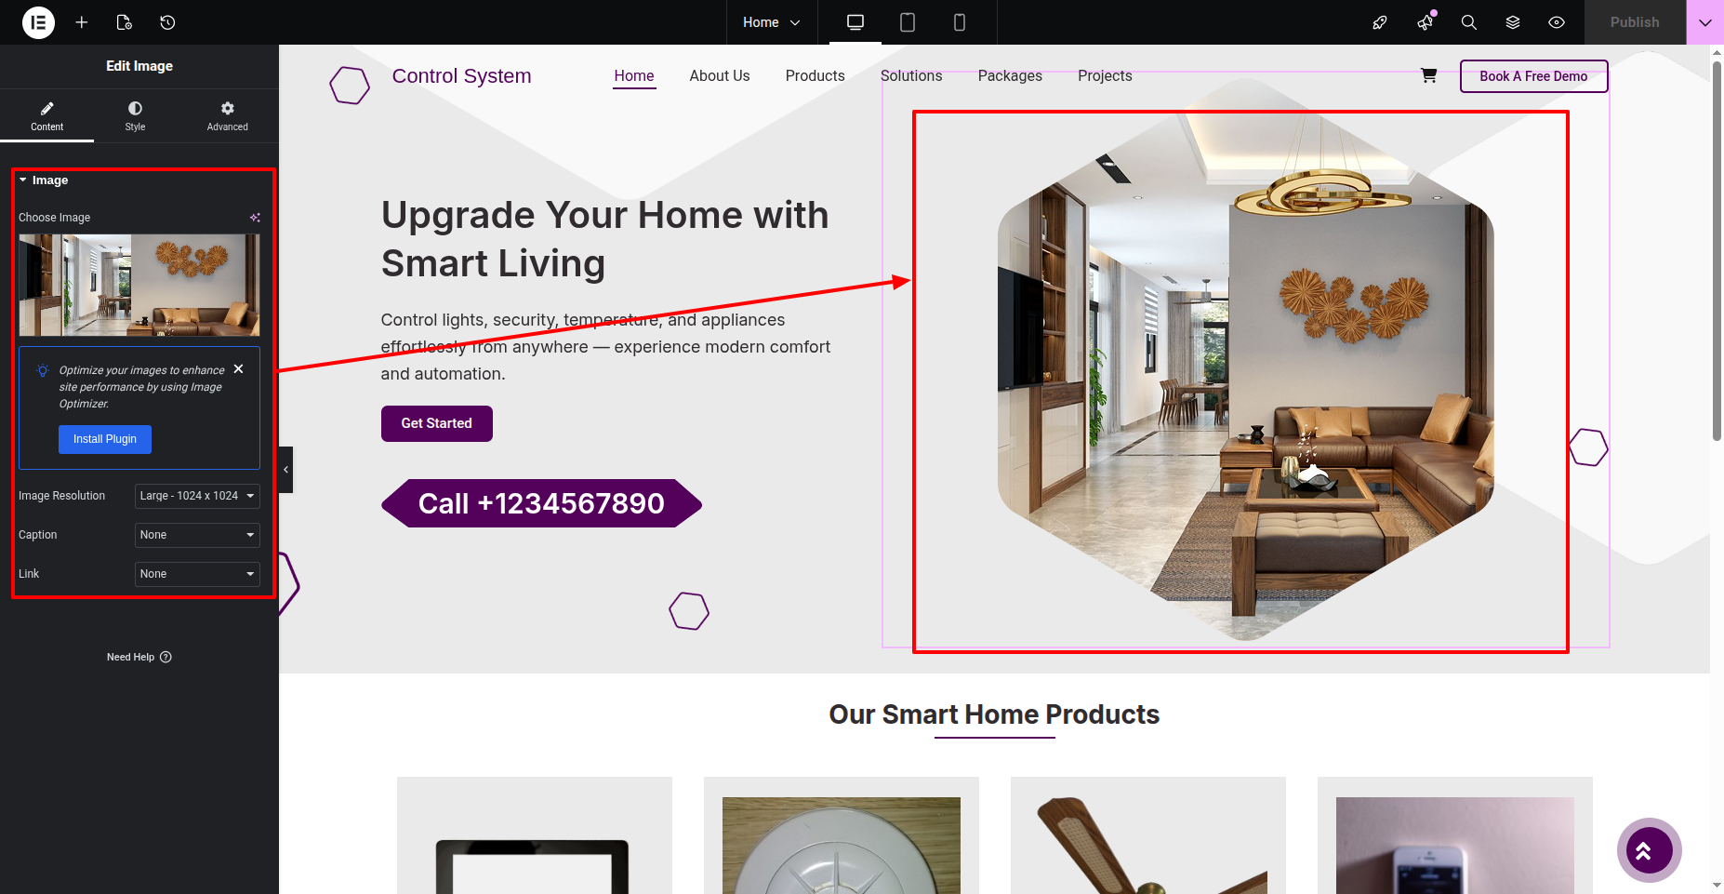Click the chosen image thumbnail preview
This screenshot has width=1724, height=894.
pyautogui.click(x=139, y=285)
